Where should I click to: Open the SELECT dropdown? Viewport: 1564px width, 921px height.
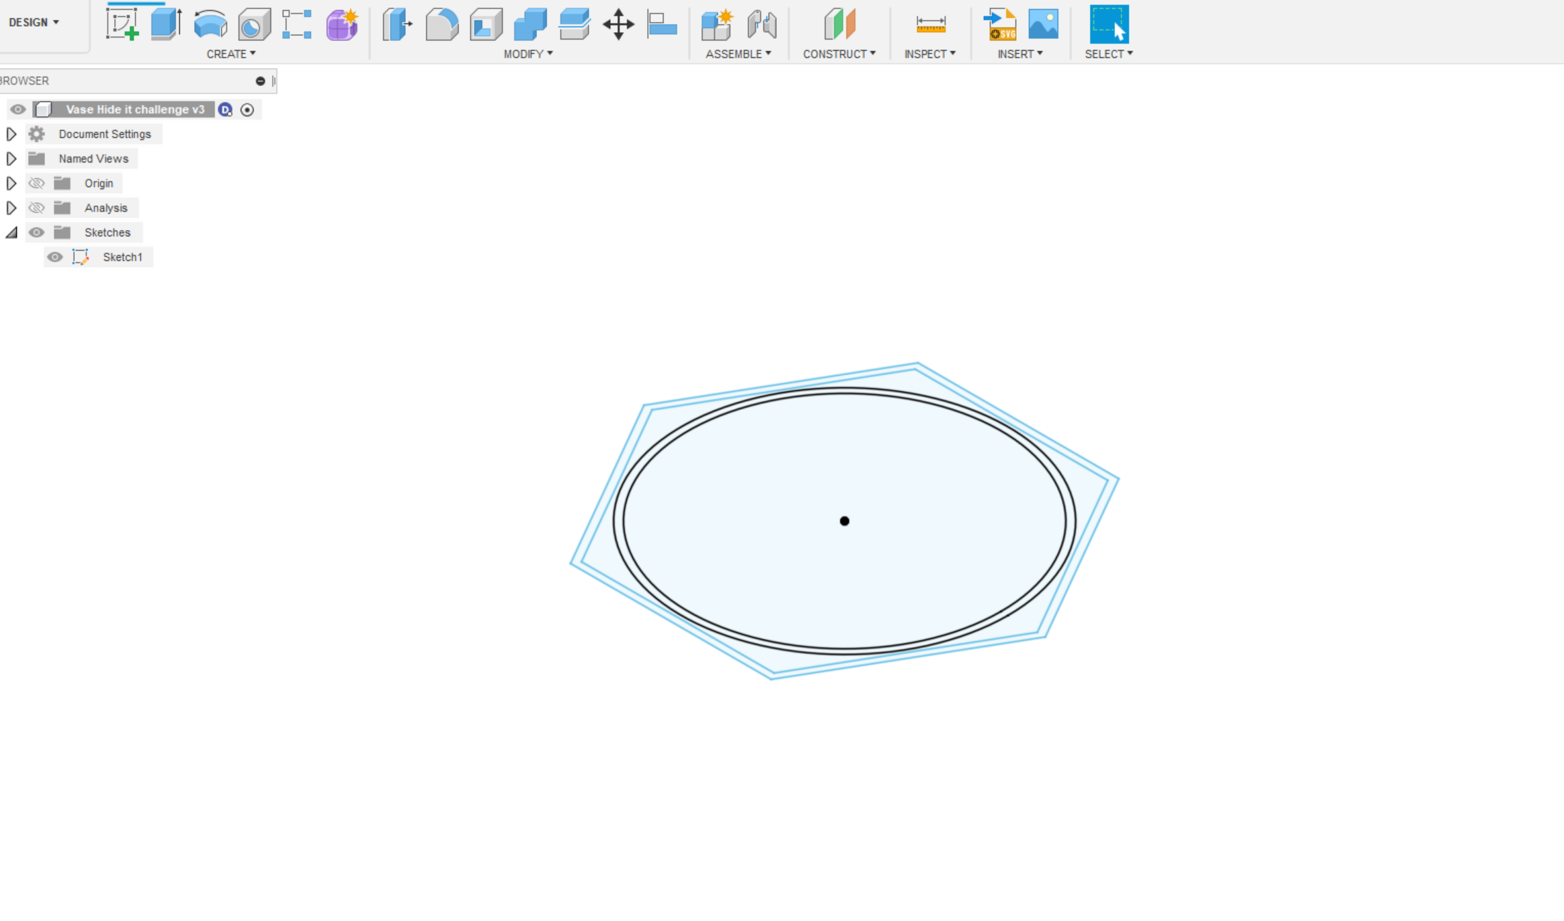[1108, 53]
